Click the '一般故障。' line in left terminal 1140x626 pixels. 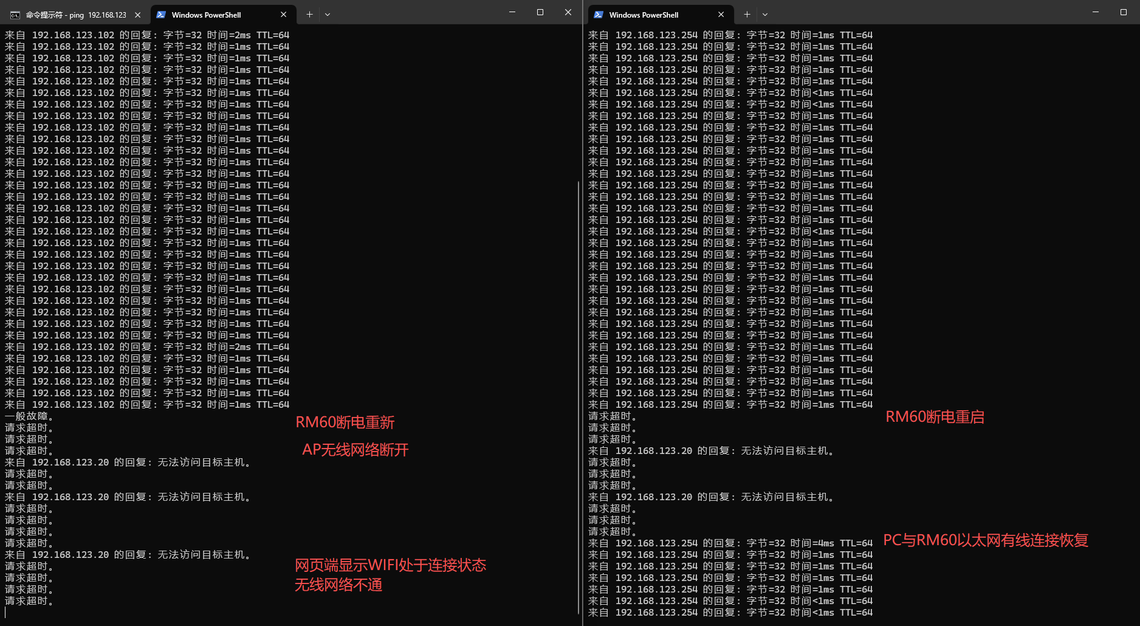tap(29, 416)
